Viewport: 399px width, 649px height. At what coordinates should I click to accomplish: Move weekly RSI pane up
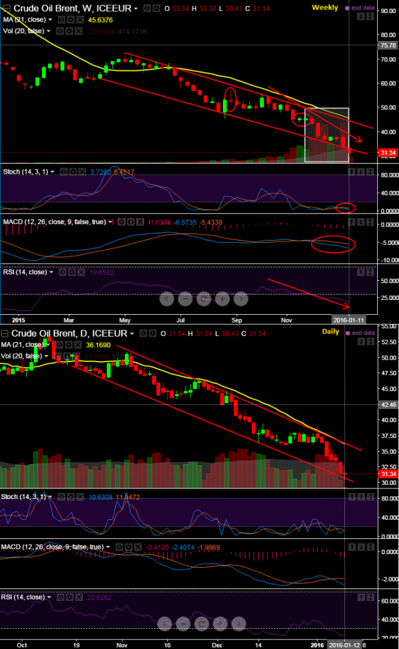click(x=361, y=273)
